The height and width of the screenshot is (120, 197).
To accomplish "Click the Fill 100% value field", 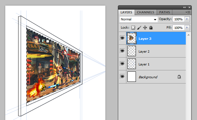I will [x=179, y=28].
